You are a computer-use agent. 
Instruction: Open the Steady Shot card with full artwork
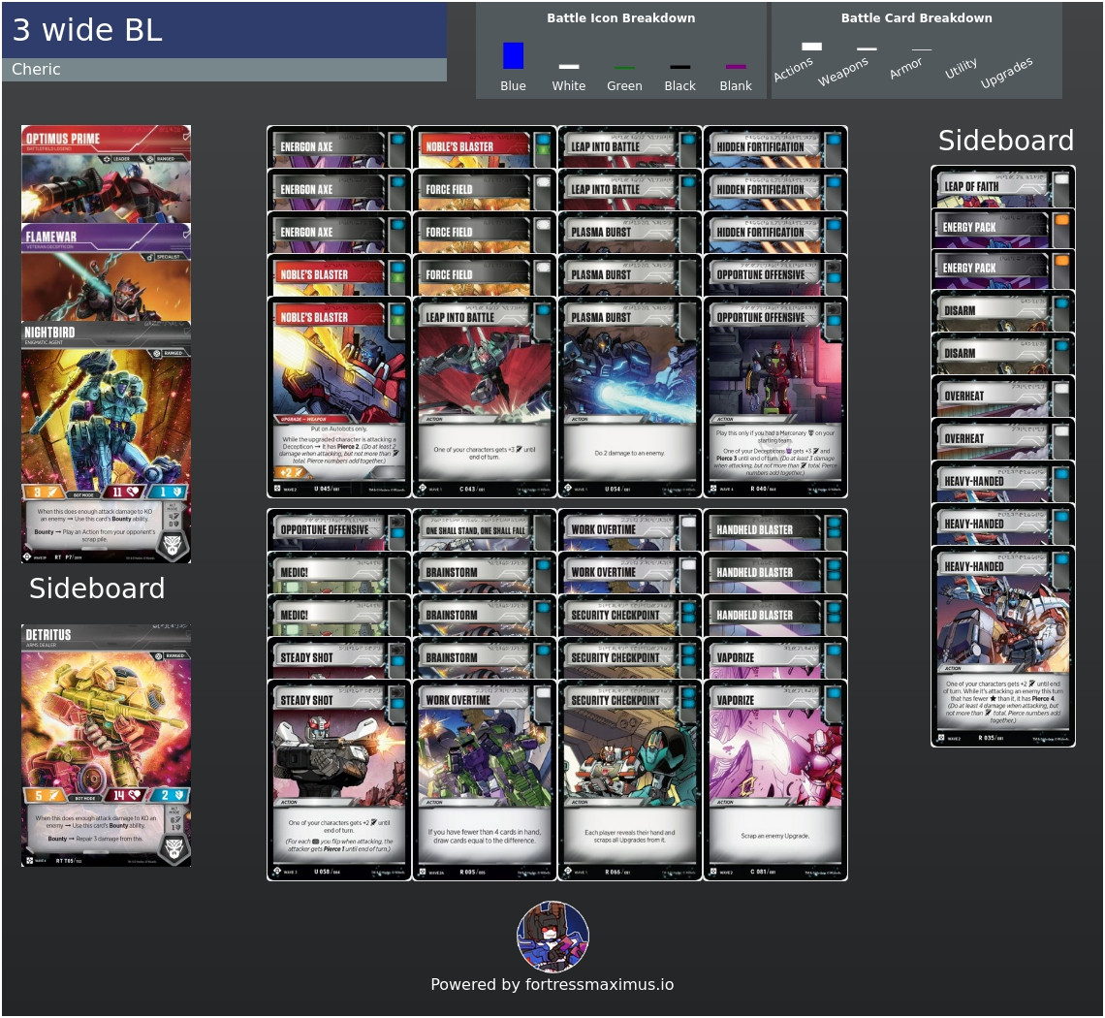(x=339, y=779)
